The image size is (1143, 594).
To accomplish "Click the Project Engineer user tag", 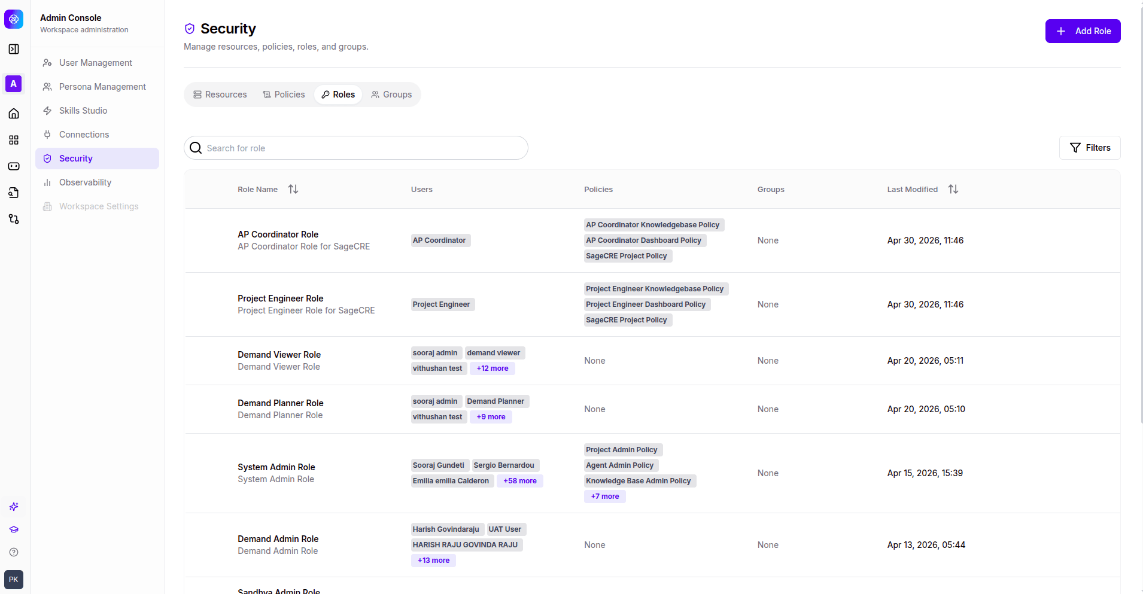I will tap(443, 304).
